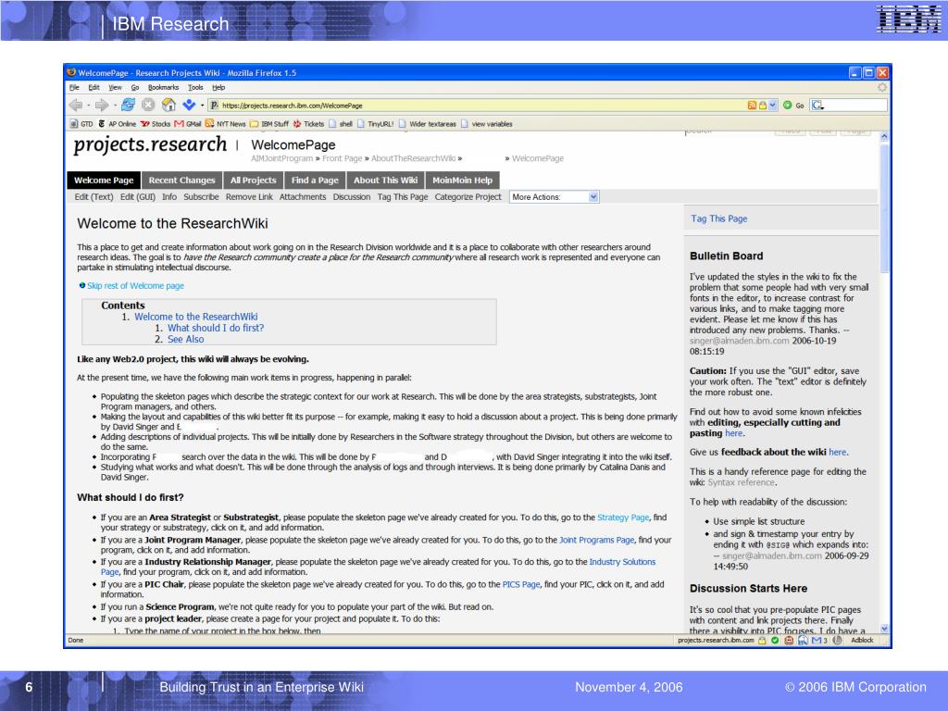948x711 pixels.
Task: Open the Edit menu
Action: coord(94,88)
